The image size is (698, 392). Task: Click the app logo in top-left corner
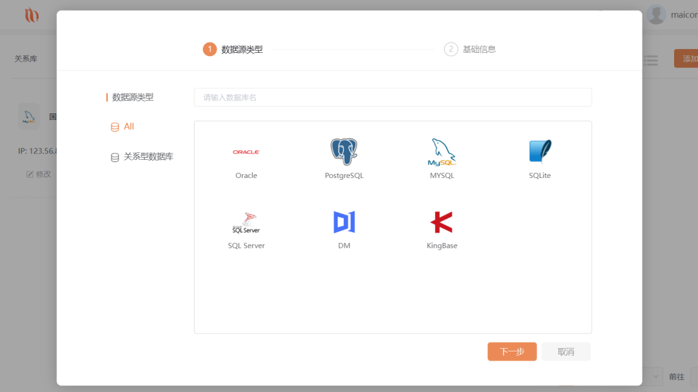tap(32, 15)
